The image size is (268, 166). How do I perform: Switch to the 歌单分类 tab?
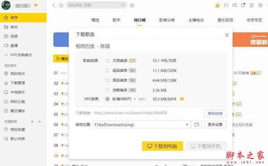click(x=167, y=20)
